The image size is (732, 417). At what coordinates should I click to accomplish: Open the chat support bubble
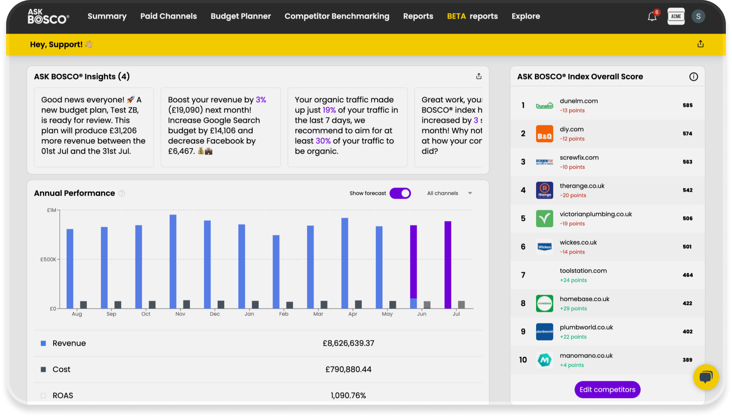click(706, 377)
